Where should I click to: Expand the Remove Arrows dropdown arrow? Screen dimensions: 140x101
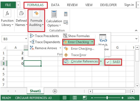(60, 48)
